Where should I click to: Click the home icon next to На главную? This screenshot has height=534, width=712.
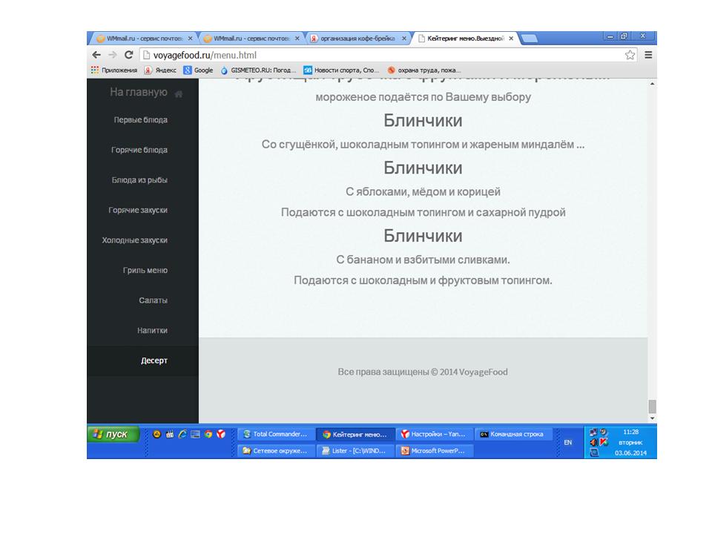(x=179, y=93)
